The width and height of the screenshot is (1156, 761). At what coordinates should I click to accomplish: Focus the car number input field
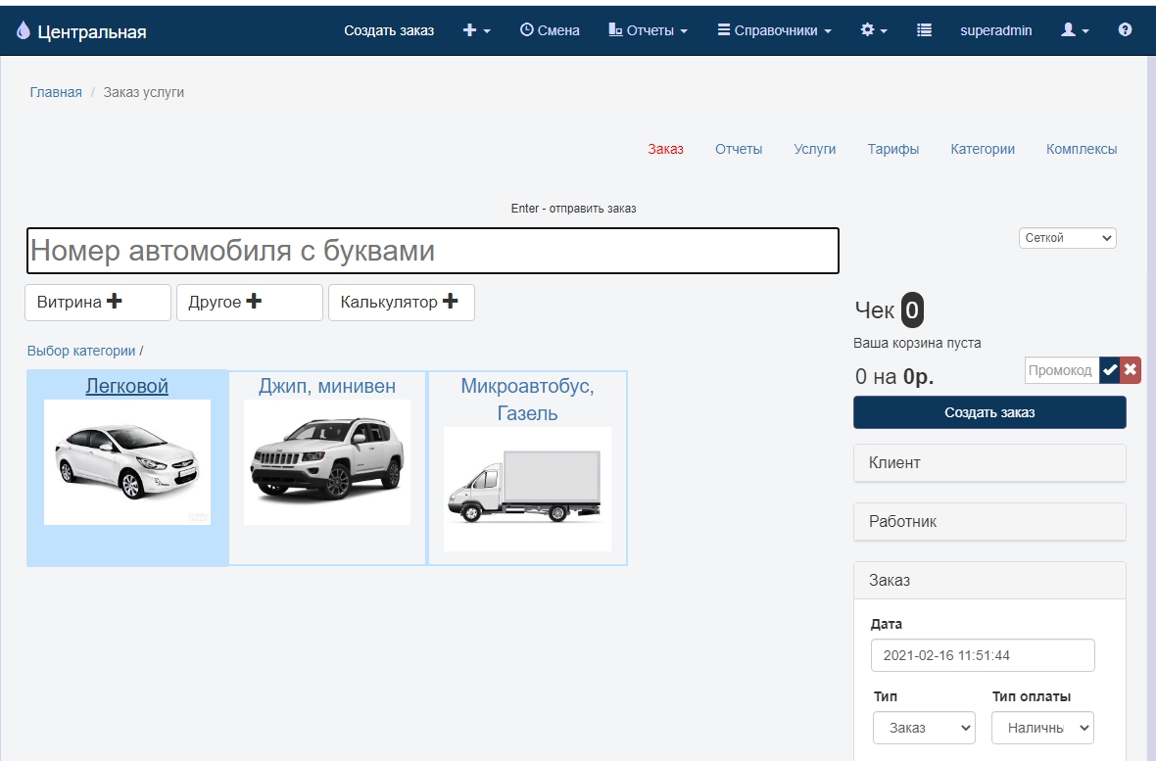432,251
